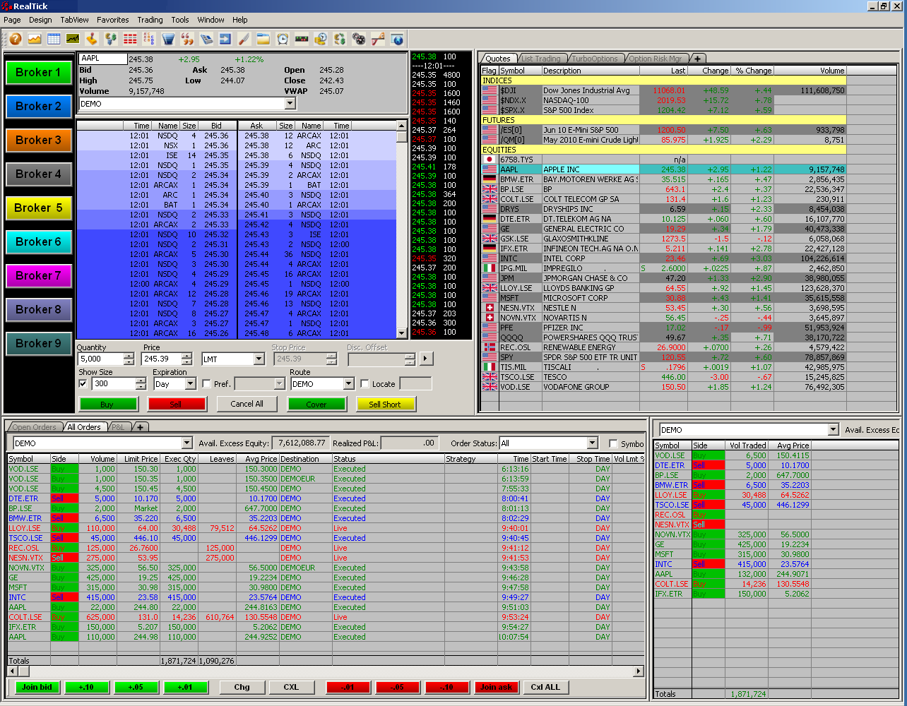Click the Norway flag beside REC.OSL
The height and width of the screenshot is (706, 907).
(489, 347)
